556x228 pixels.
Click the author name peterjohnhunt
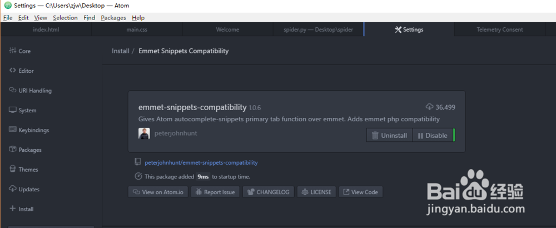point(176,133)
